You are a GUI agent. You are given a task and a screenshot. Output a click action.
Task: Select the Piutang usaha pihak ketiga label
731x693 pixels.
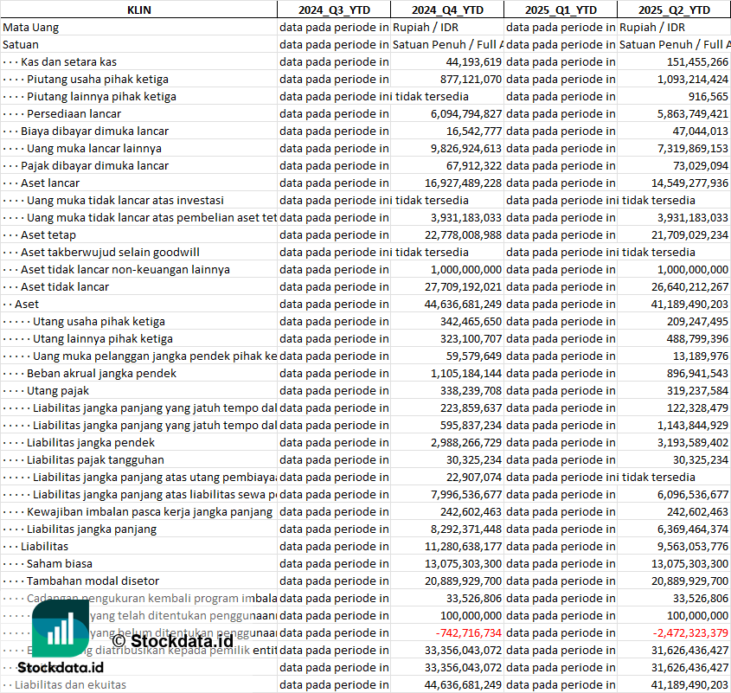click(98, 80)
